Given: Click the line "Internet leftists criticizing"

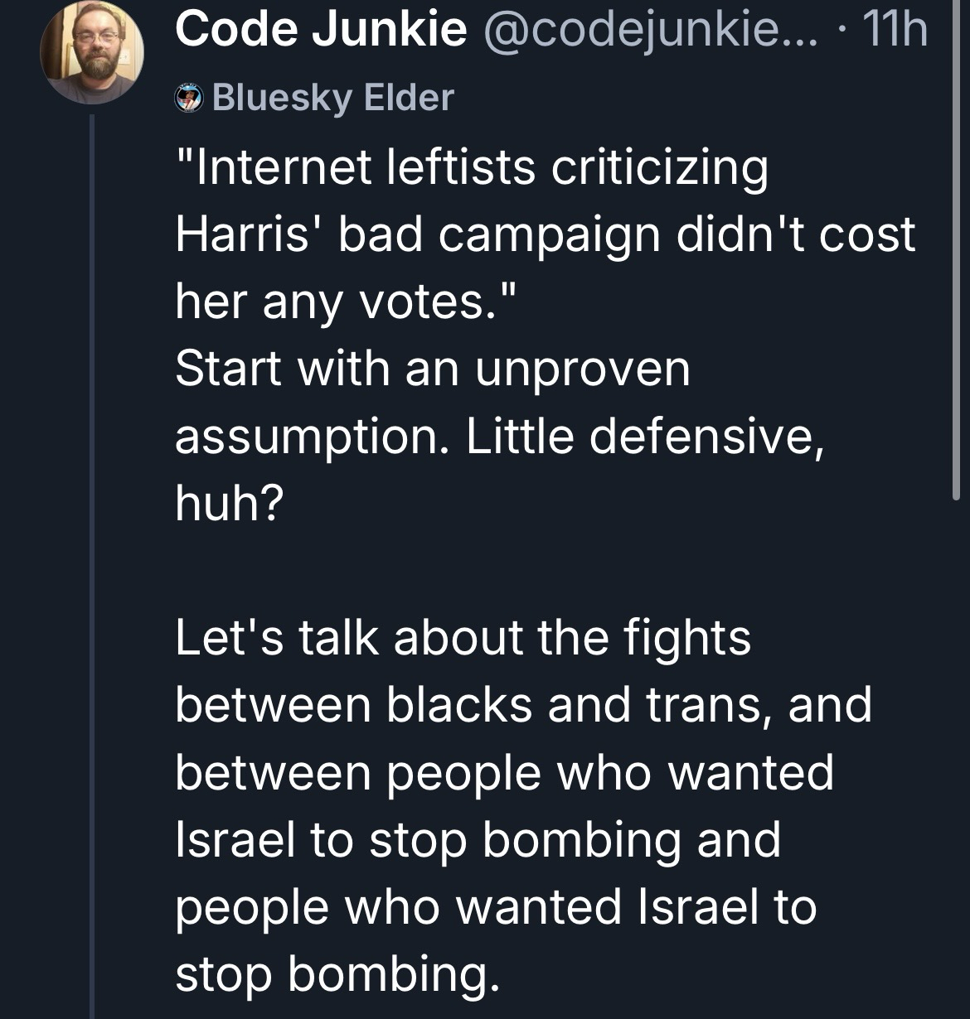Looking at the screenshot, I should point(472,168).
